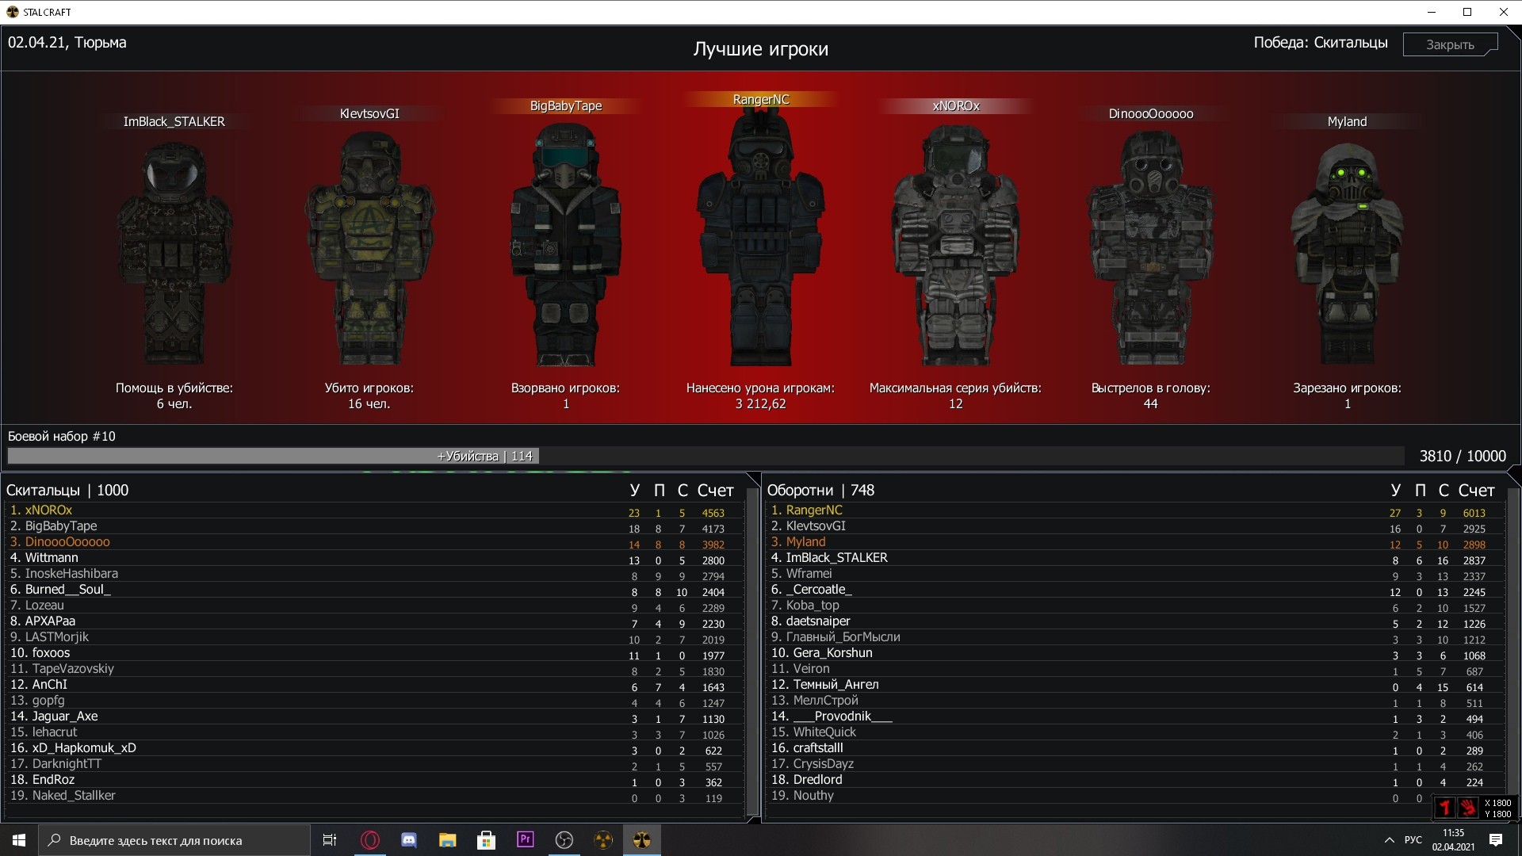Select the xNOROx character model
Image resolution: width=1522 pixels, height=856 pixels.
955,246
